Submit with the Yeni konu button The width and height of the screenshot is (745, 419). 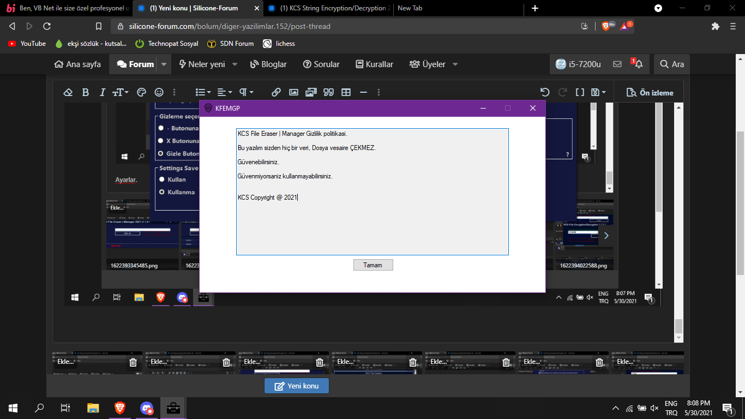(297, 386)
